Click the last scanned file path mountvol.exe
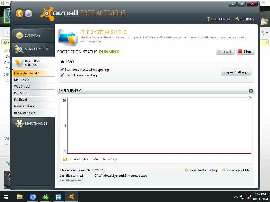 pyautogui.click(x=120, y=176)
